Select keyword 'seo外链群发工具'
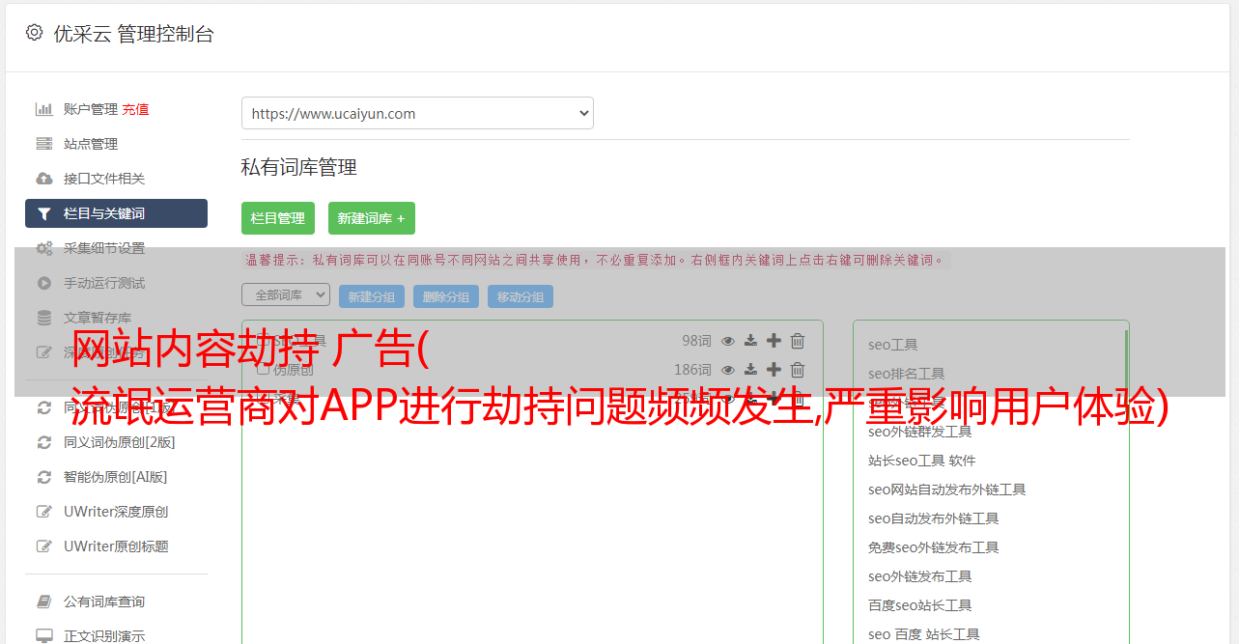1239x644 pixels. [920, 432]
